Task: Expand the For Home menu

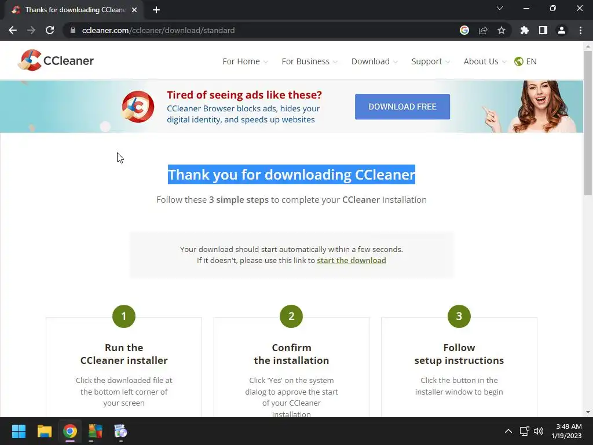Action: [245, 61]
